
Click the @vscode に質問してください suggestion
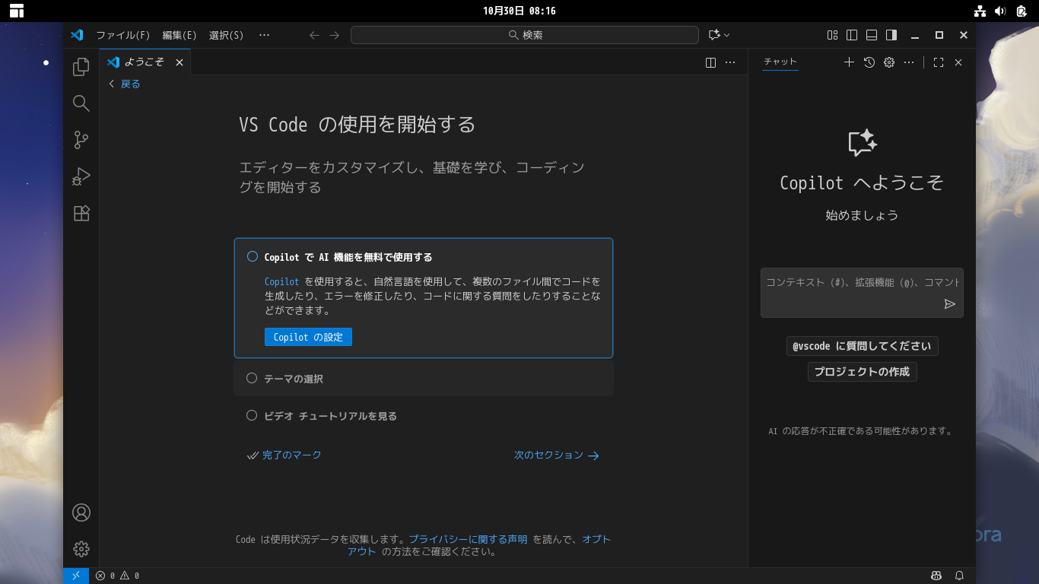coord(863,346)
